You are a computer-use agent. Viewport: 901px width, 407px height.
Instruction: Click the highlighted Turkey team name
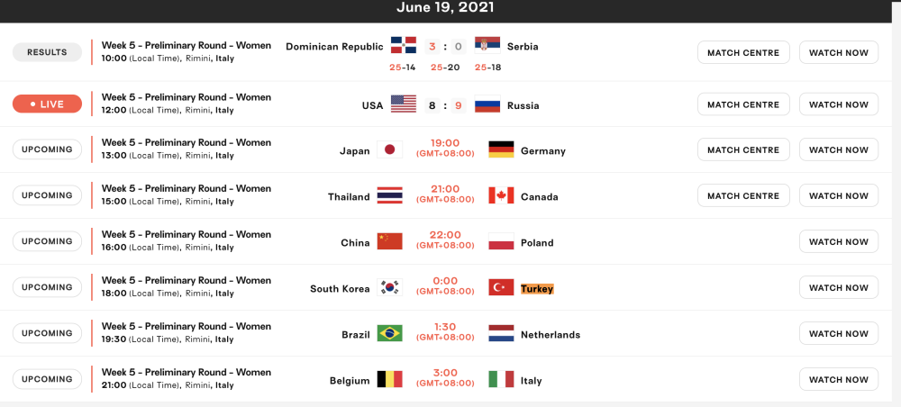tap(537, 289)
